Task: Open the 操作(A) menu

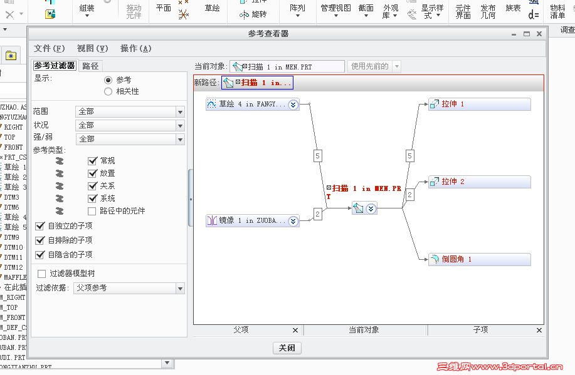Action: point(135,48)
